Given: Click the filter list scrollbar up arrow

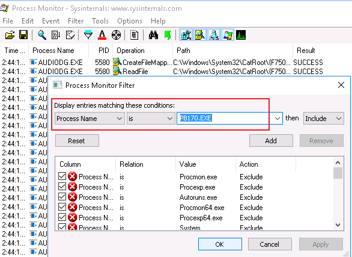Looking at the screenshot, I should click(338, 163).
